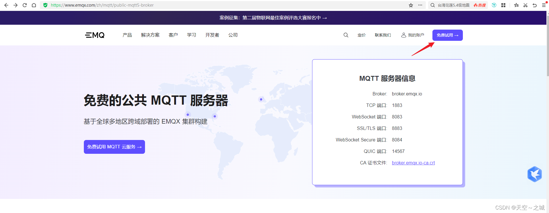Open site search magnifier in navigation
Viewport: 549px width, 213px height.
[x=346, y=35]
